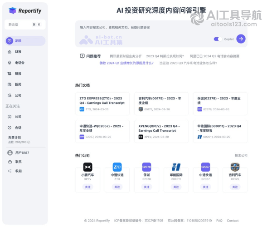272x227 pixels.
Task: Click the 免费计划 points info icon
Action: pos(29,142)
